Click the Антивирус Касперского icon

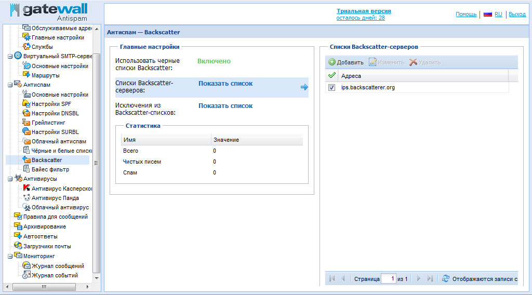(x=26, y=188)
